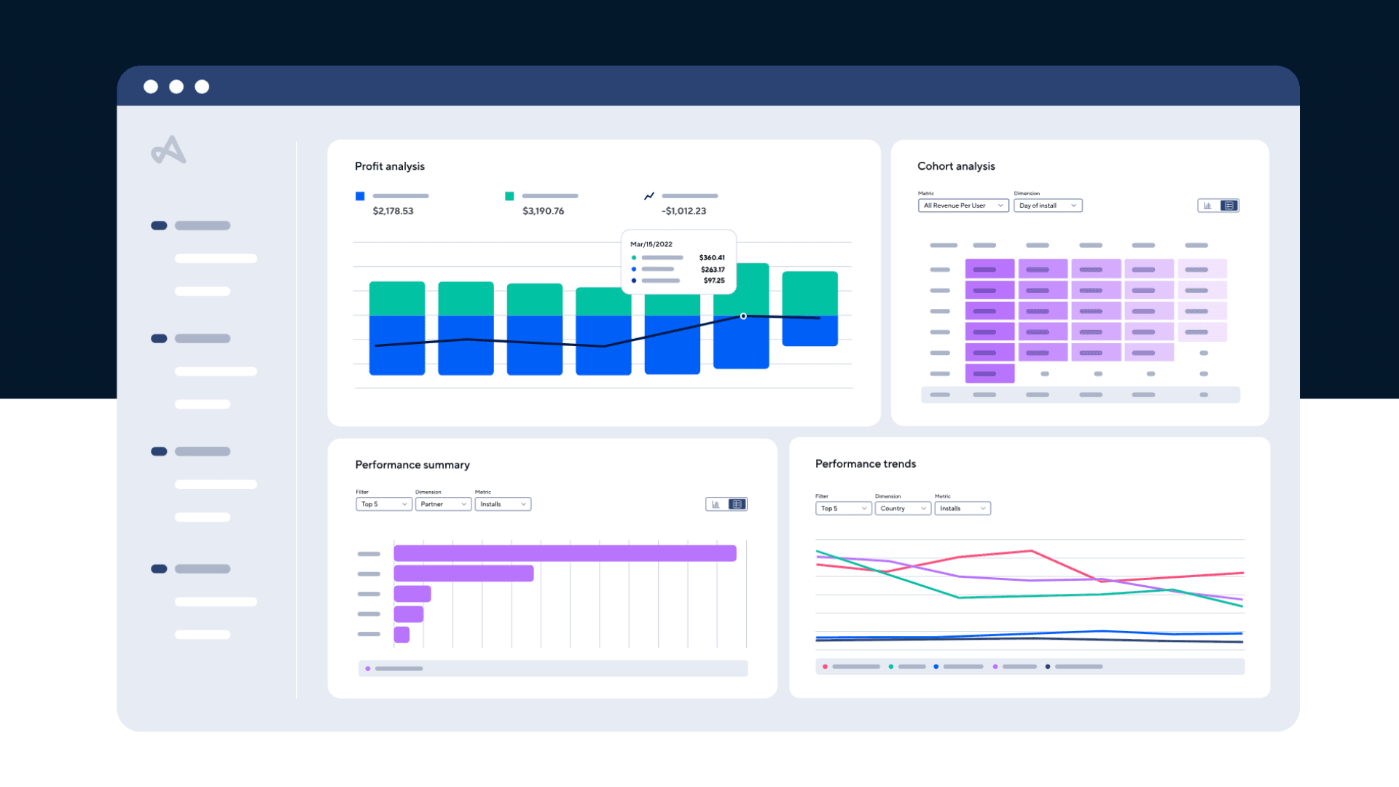Click the Adjust logo in sidebar

click(x=168, y=150)
